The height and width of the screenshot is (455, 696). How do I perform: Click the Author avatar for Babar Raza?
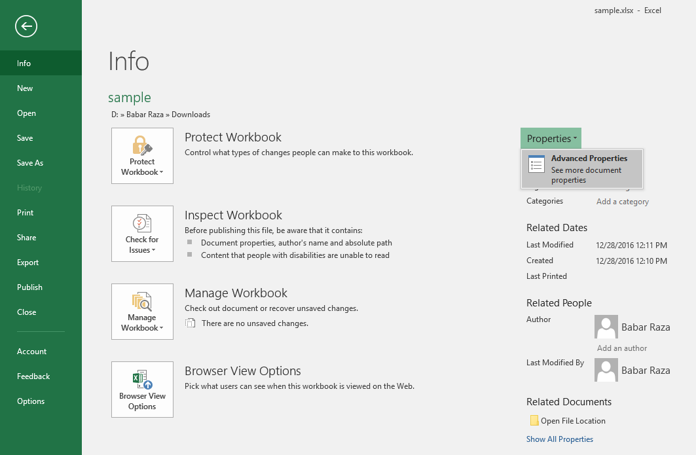(x=606, y=327)
